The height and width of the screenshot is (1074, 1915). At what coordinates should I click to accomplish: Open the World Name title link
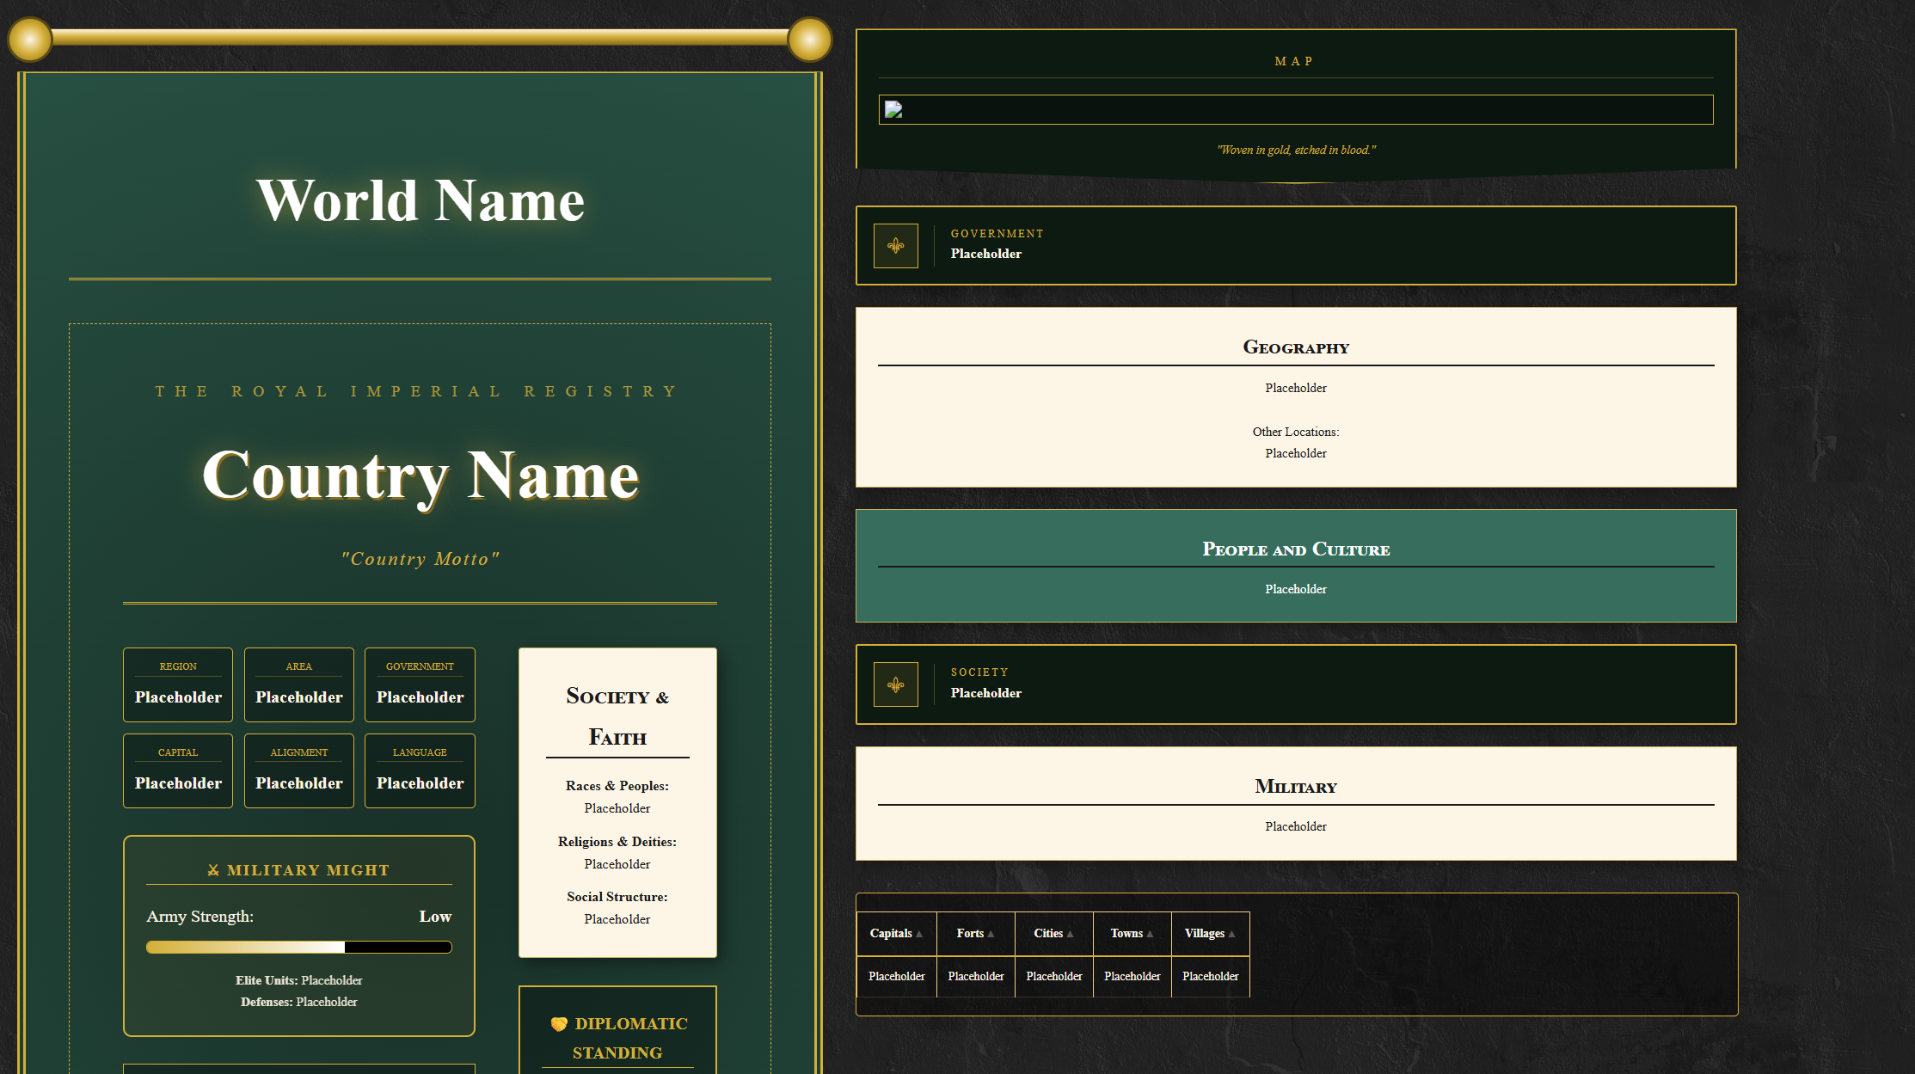pyautogui.click(x=419, y=200)
